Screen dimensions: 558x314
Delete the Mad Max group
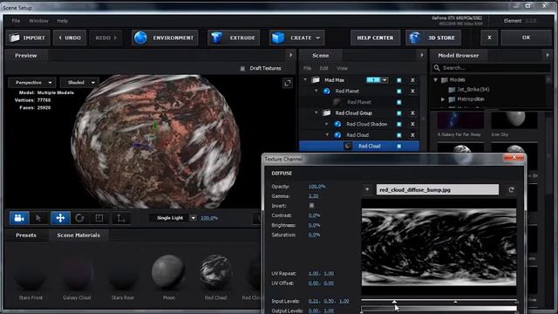pyautogui.click(x=412, y=80)
